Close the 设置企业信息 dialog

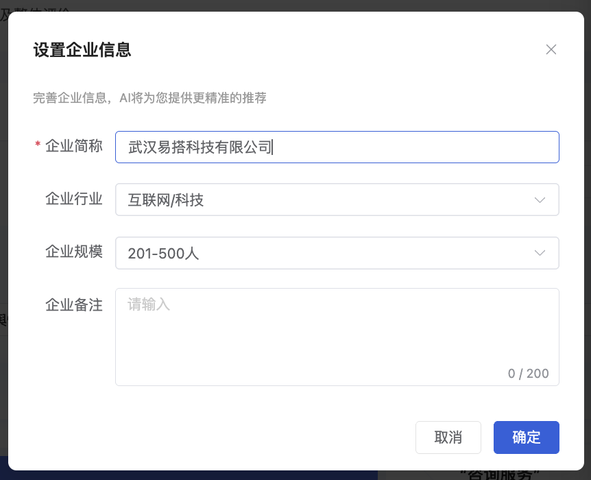551,49
